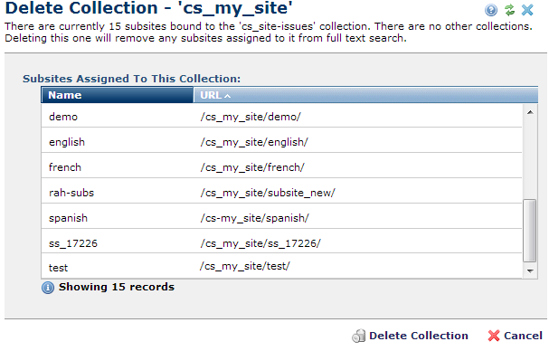The height and width of the screenshot is (351, 549).
Task: Click the green refresh arrows icon
Action: [x=510, y=10]
